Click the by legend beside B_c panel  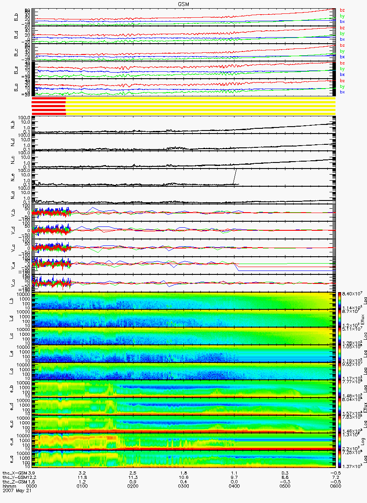pyautogui.click(x=342, y=51)
